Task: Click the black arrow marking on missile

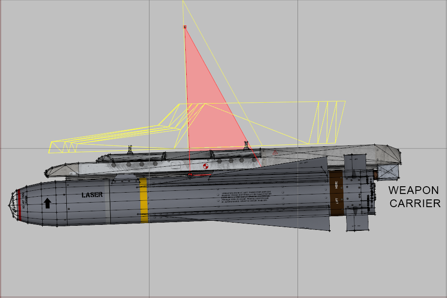Action: point(47,203)
